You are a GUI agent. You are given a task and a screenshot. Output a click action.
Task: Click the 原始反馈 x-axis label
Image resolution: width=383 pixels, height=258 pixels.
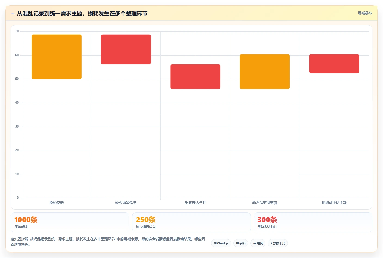[57, 203]
